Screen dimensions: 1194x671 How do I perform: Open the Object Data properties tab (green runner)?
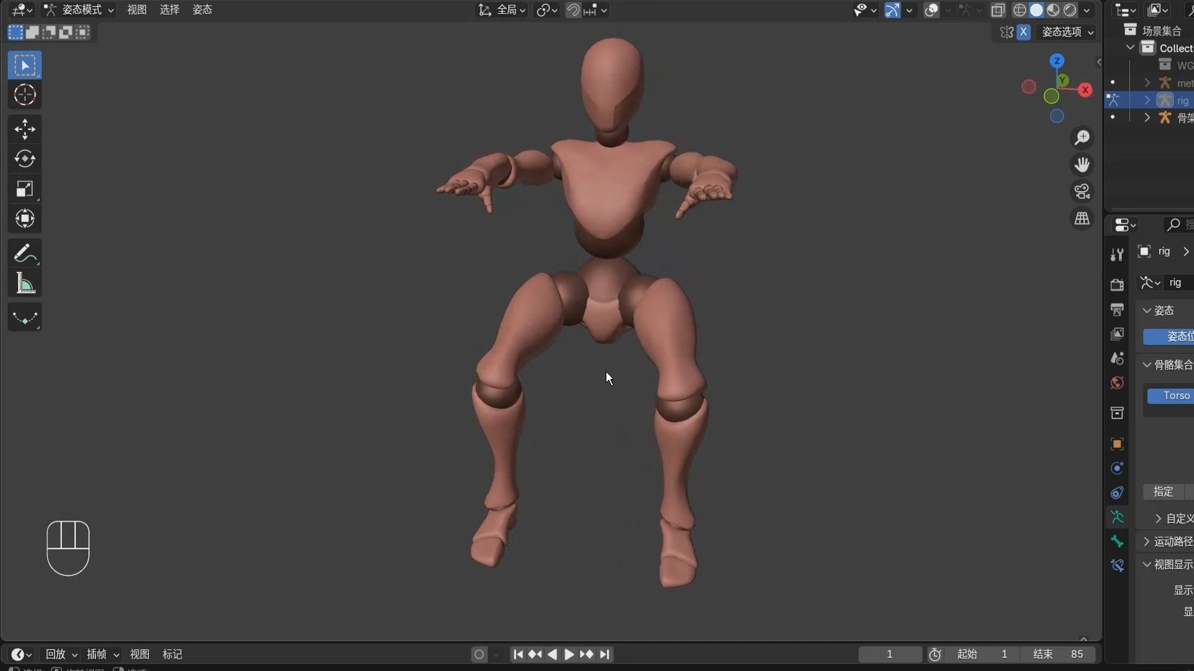[1118, 517]
